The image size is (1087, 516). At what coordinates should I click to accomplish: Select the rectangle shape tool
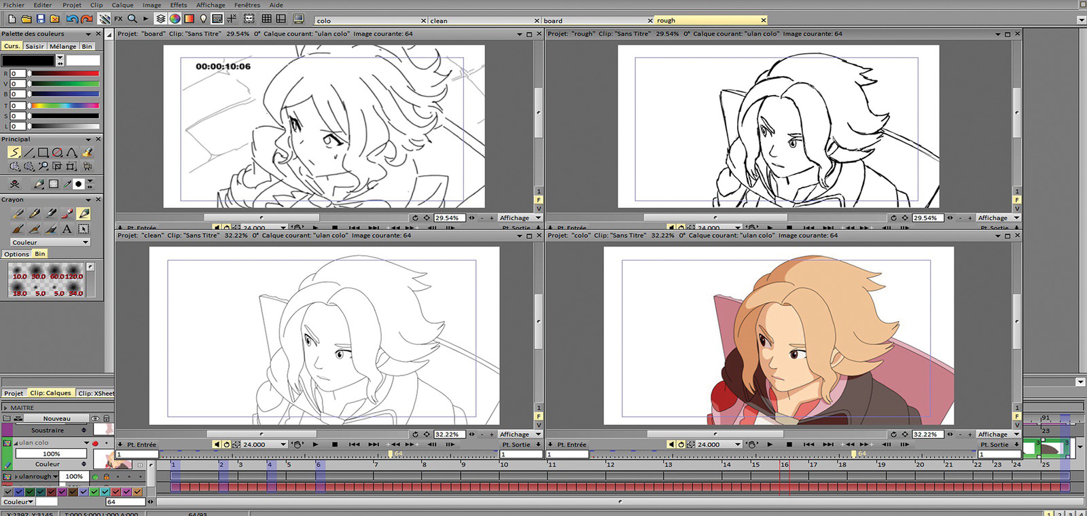(43, 152)
